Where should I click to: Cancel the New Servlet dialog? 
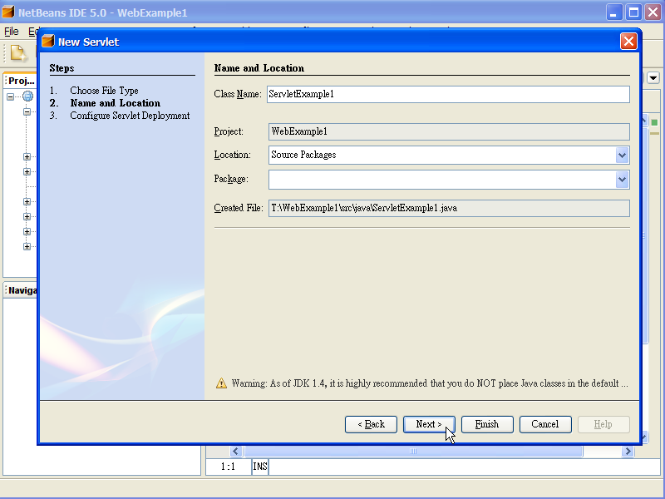545,424
